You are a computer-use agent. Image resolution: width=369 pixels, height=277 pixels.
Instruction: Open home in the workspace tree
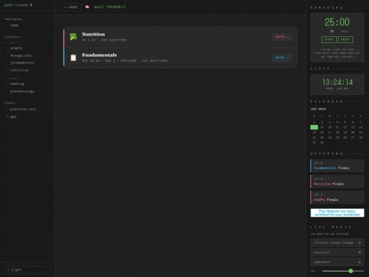point(14,25)
